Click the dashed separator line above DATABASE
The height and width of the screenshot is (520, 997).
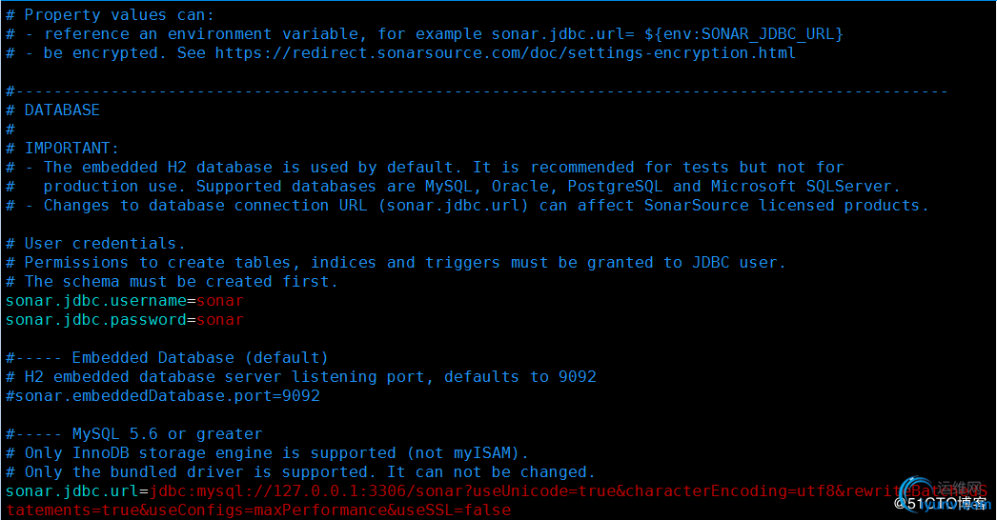click(477, 91)
